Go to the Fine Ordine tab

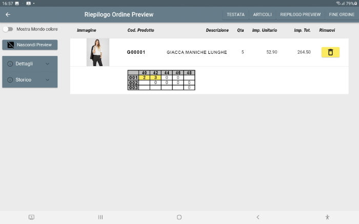[342, 14]
